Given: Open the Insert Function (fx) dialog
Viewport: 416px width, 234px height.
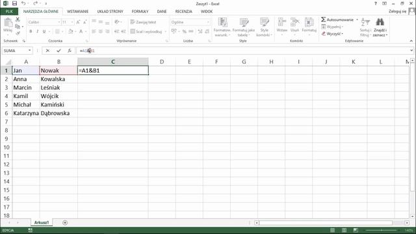Looking at the screenshot, I should [70, 51].
